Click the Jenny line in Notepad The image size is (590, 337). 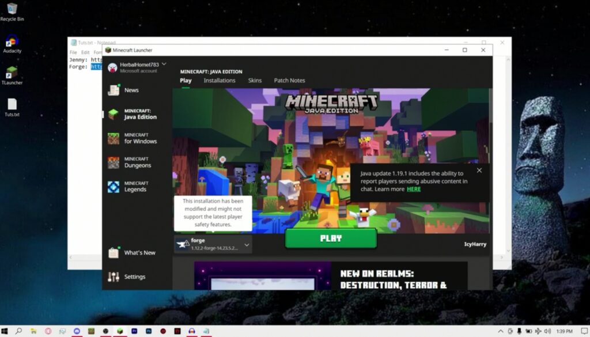[85, 60]
